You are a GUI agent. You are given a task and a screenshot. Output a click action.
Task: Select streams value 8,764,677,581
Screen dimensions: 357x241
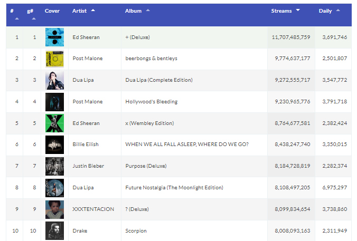click(293, 123)
